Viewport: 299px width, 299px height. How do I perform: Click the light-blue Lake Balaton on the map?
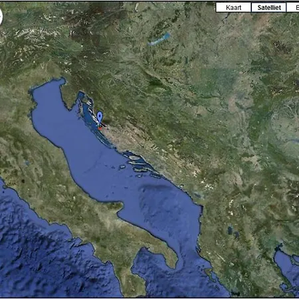click(x=159, y=39)
